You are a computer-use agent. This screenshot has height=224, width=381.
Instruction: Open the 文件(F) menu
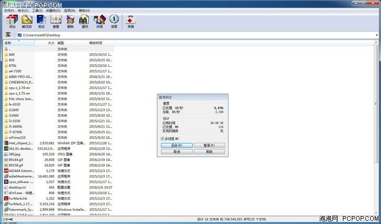[9, 10]
